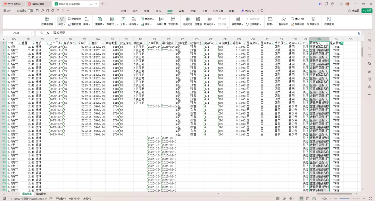
Task: Toggle the eye protection mode icon in the status bar
Action: click(284, 198)
